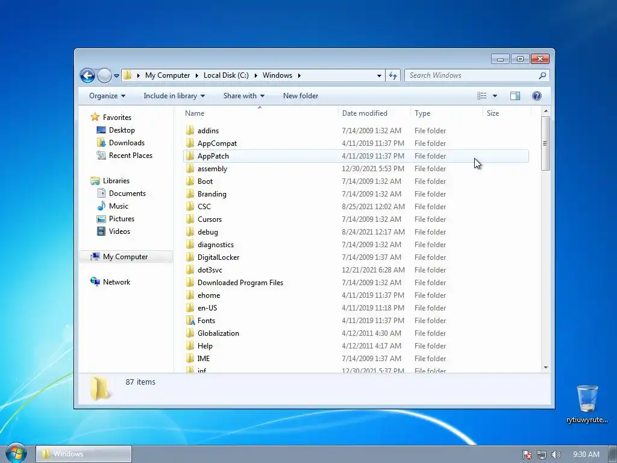Click the magnifier search icon

pos(543,75)
